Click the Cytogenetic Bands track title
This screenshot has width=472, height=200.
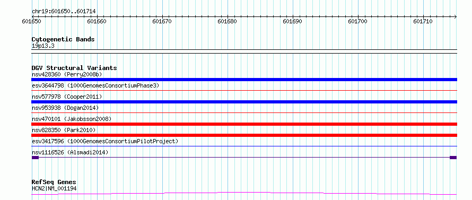coord(63,39)
